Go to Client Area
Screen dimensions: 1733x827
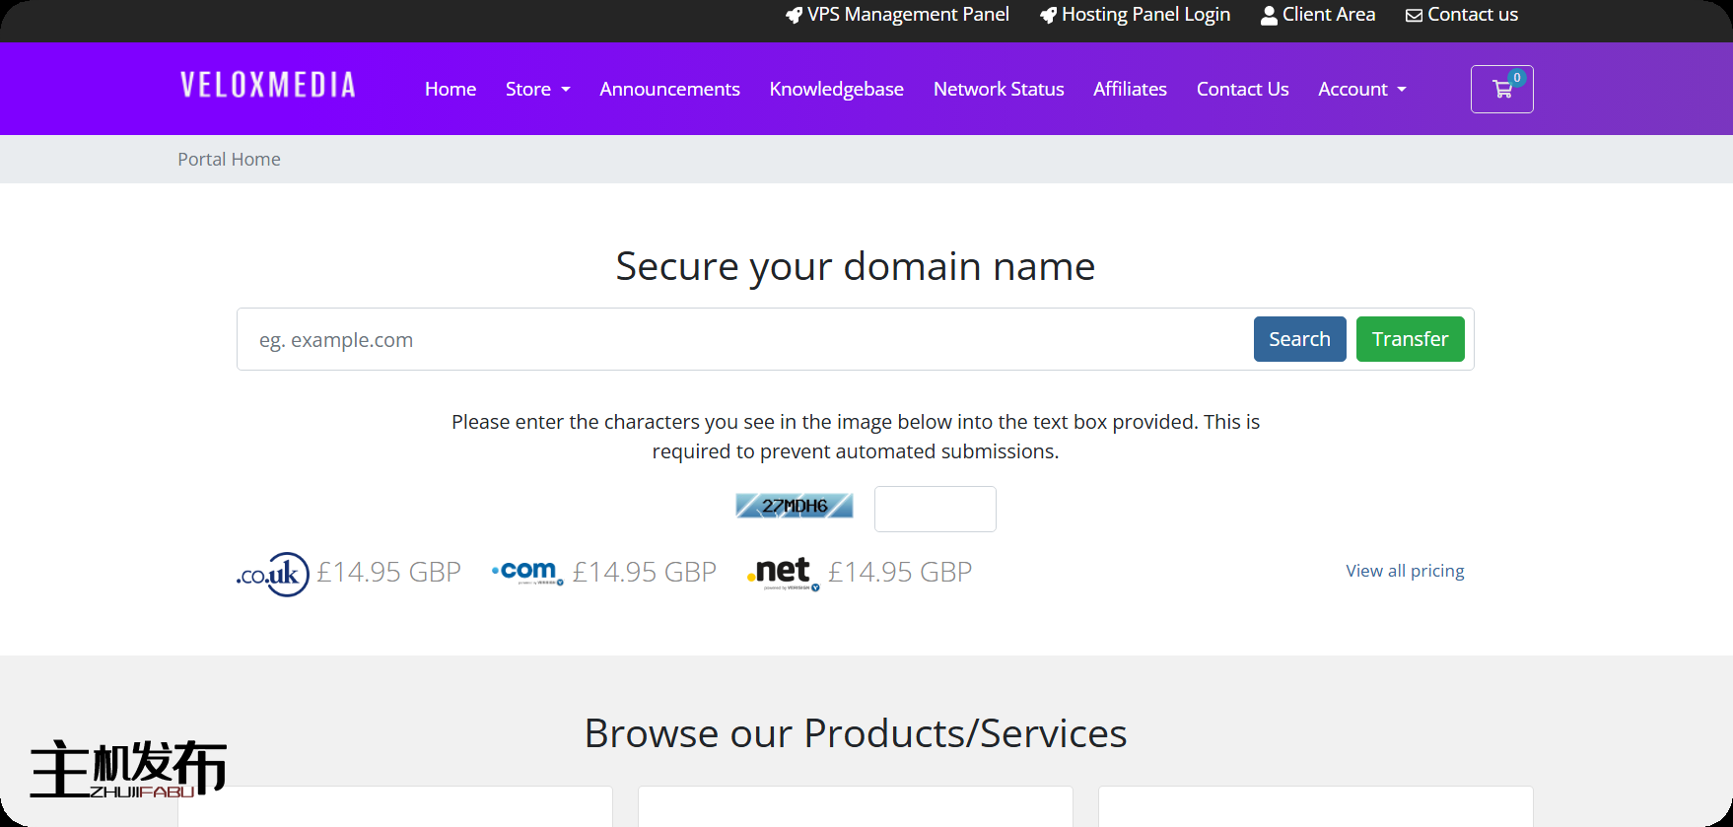1318,15
